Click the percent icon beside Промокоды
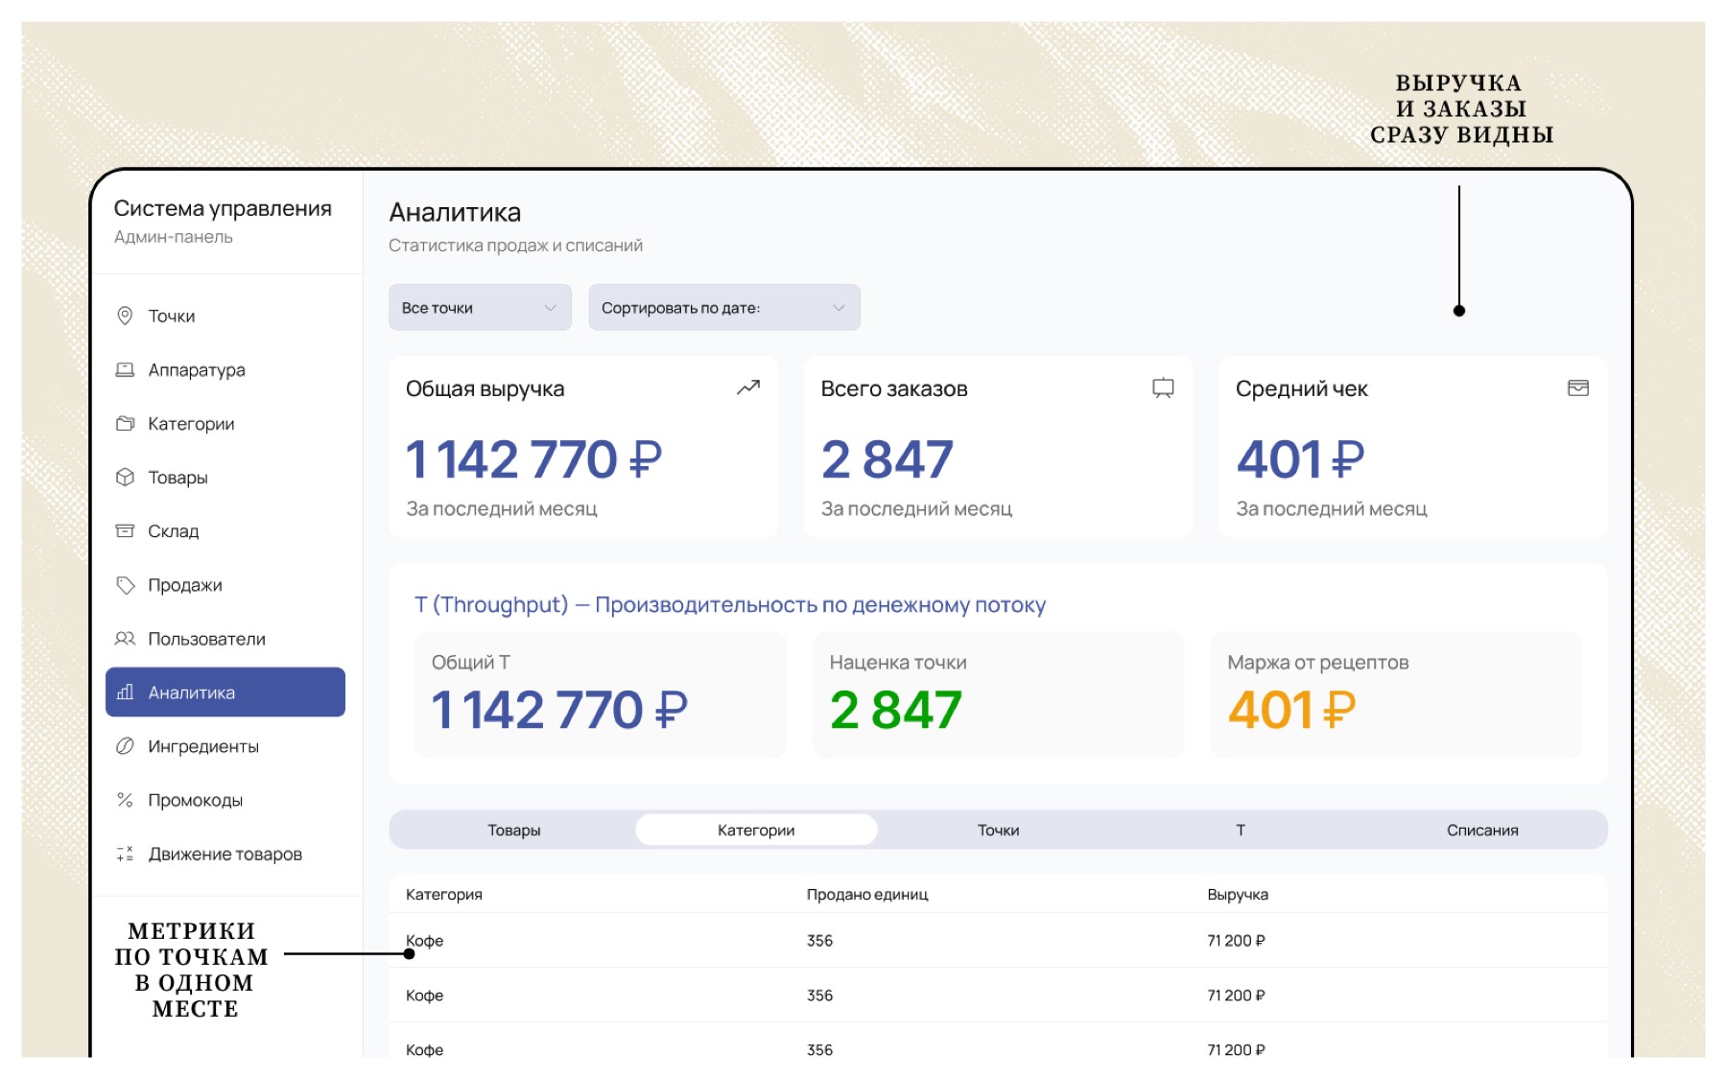The width and height of the screenshot is (1727, 1079). point(125,799)
